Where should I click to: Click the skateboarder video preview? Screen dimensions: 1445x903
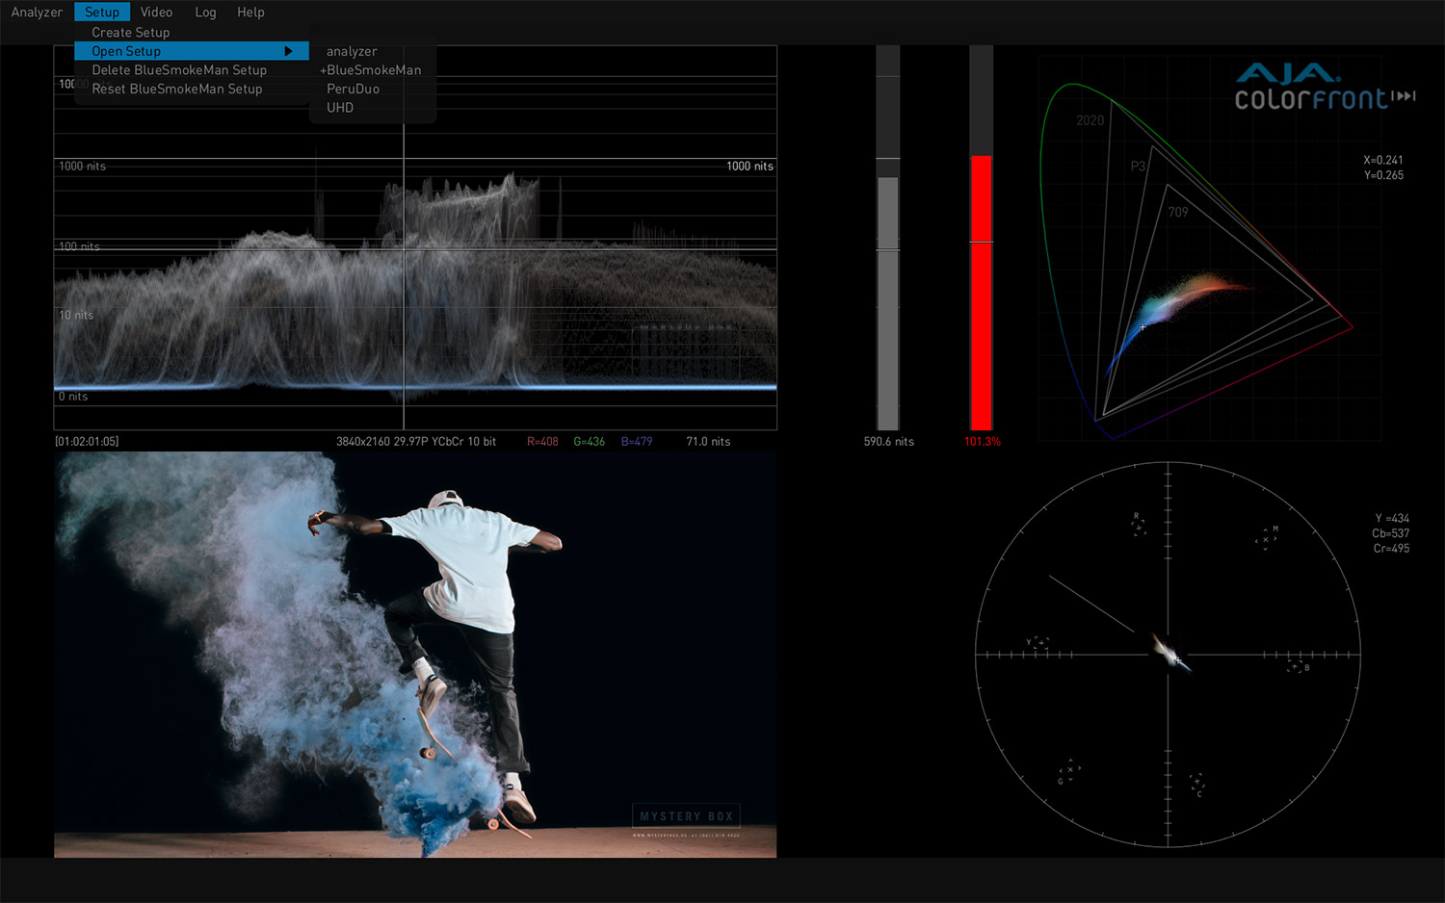415,655
